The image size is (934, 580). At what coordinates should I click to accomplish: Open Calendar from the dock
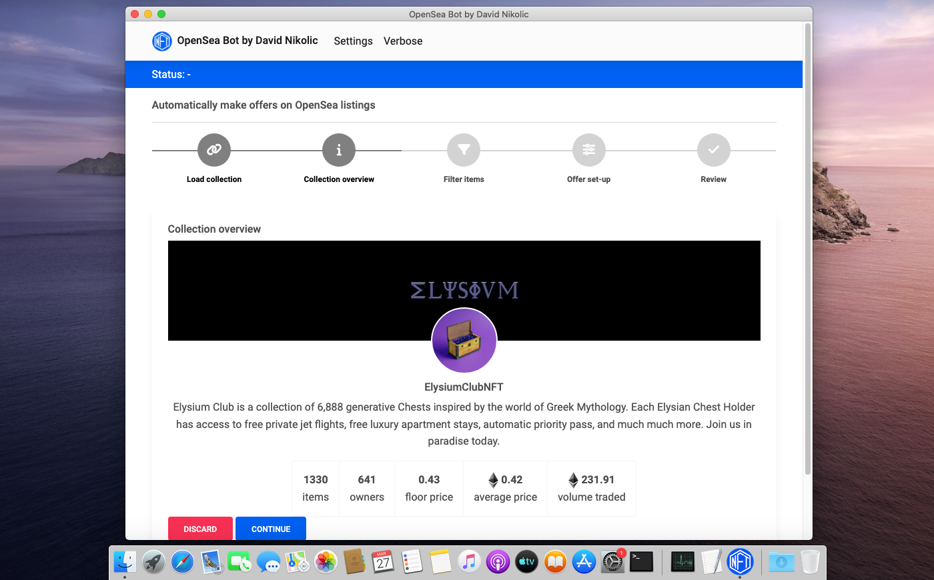pyautogui.click(x=383, y=562)
